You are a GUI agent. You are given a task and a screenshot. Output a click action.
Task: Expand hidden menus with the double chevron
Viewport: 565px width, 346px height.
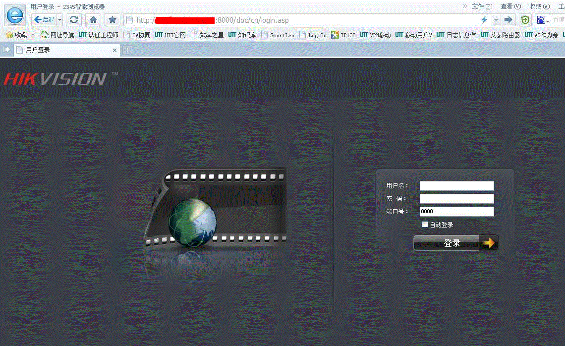[465, 6]
